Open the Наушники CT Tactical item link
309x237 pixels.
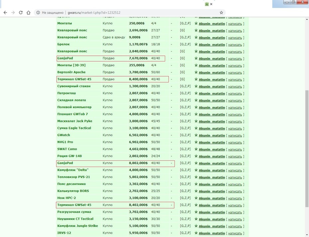point(75,219)
